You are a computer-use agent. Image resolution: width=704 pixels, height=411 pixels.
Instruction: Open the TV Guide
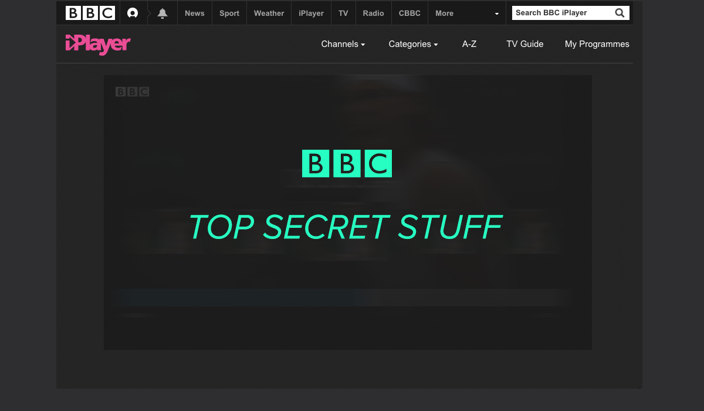525,44
